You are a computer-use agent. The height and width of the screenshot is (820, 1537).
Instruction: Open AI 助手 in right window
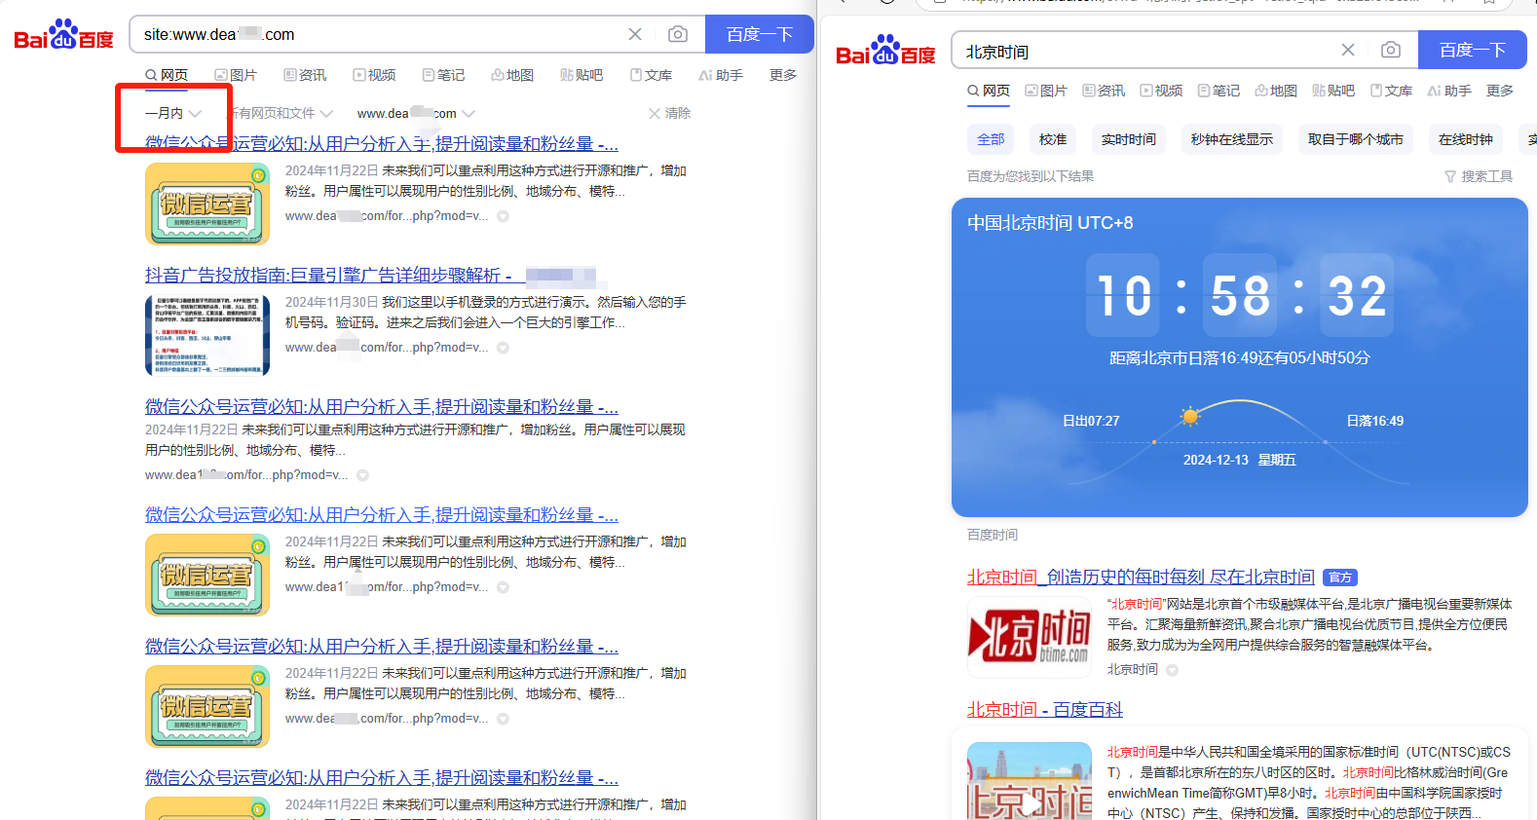1449,91
